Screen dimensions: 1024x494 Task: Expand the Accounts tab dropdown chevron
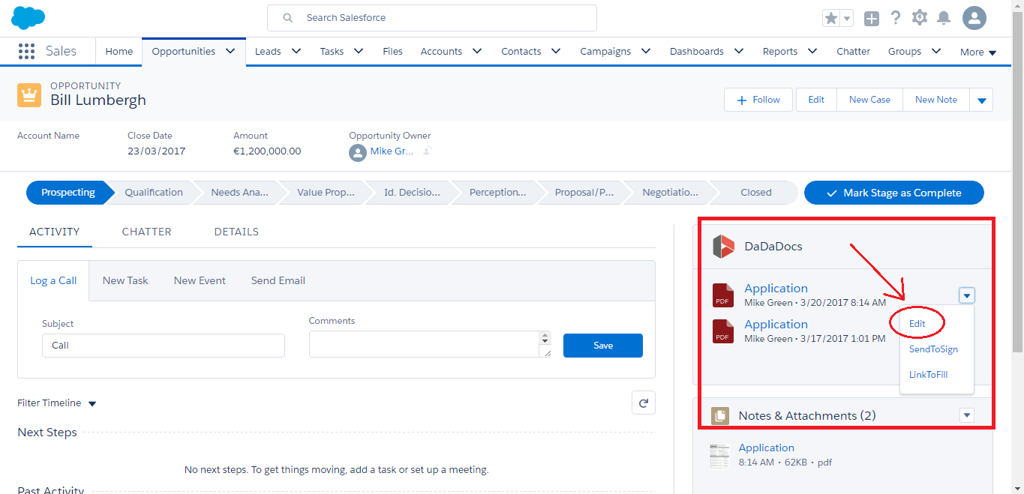tap(477, 51)
